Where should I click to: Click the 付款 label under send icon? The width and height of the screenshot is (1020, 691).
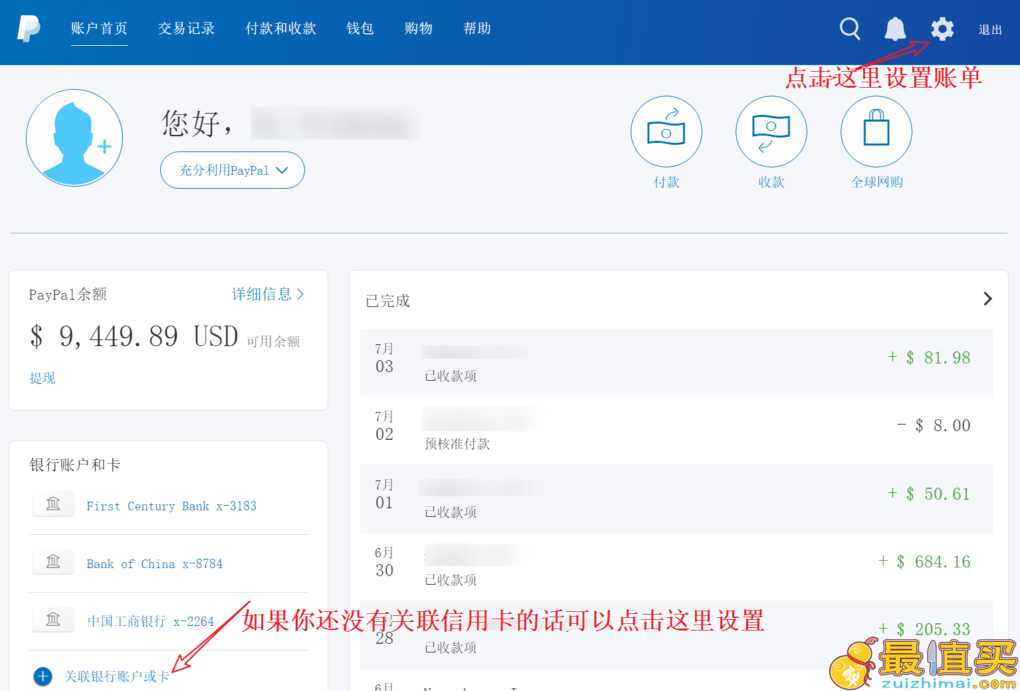tap(666, 182)
